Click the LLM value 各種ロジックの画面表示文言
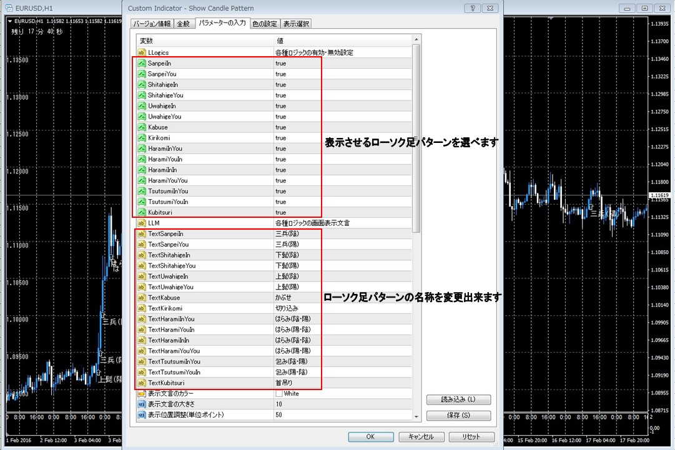675x450 pixels. 313,223
